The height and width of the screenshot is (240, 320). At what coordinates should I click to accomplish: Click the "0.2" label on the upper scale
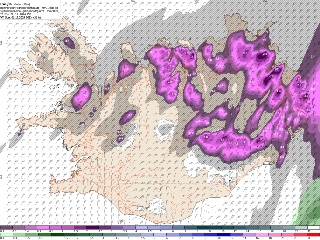[x=2, y=231]
